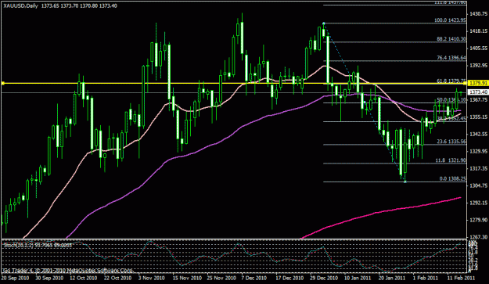
Task: Click the 1367.75 price axis label
Action: (x=479, y=100)
